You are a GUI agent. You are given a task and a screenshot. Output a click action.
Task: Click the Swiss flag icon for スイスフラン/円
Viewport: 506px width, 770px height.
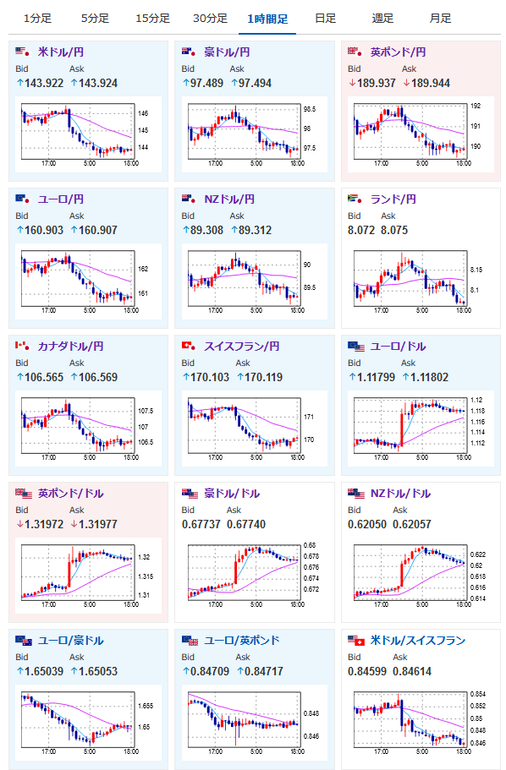pyautogui.click(x=189, y=346)
